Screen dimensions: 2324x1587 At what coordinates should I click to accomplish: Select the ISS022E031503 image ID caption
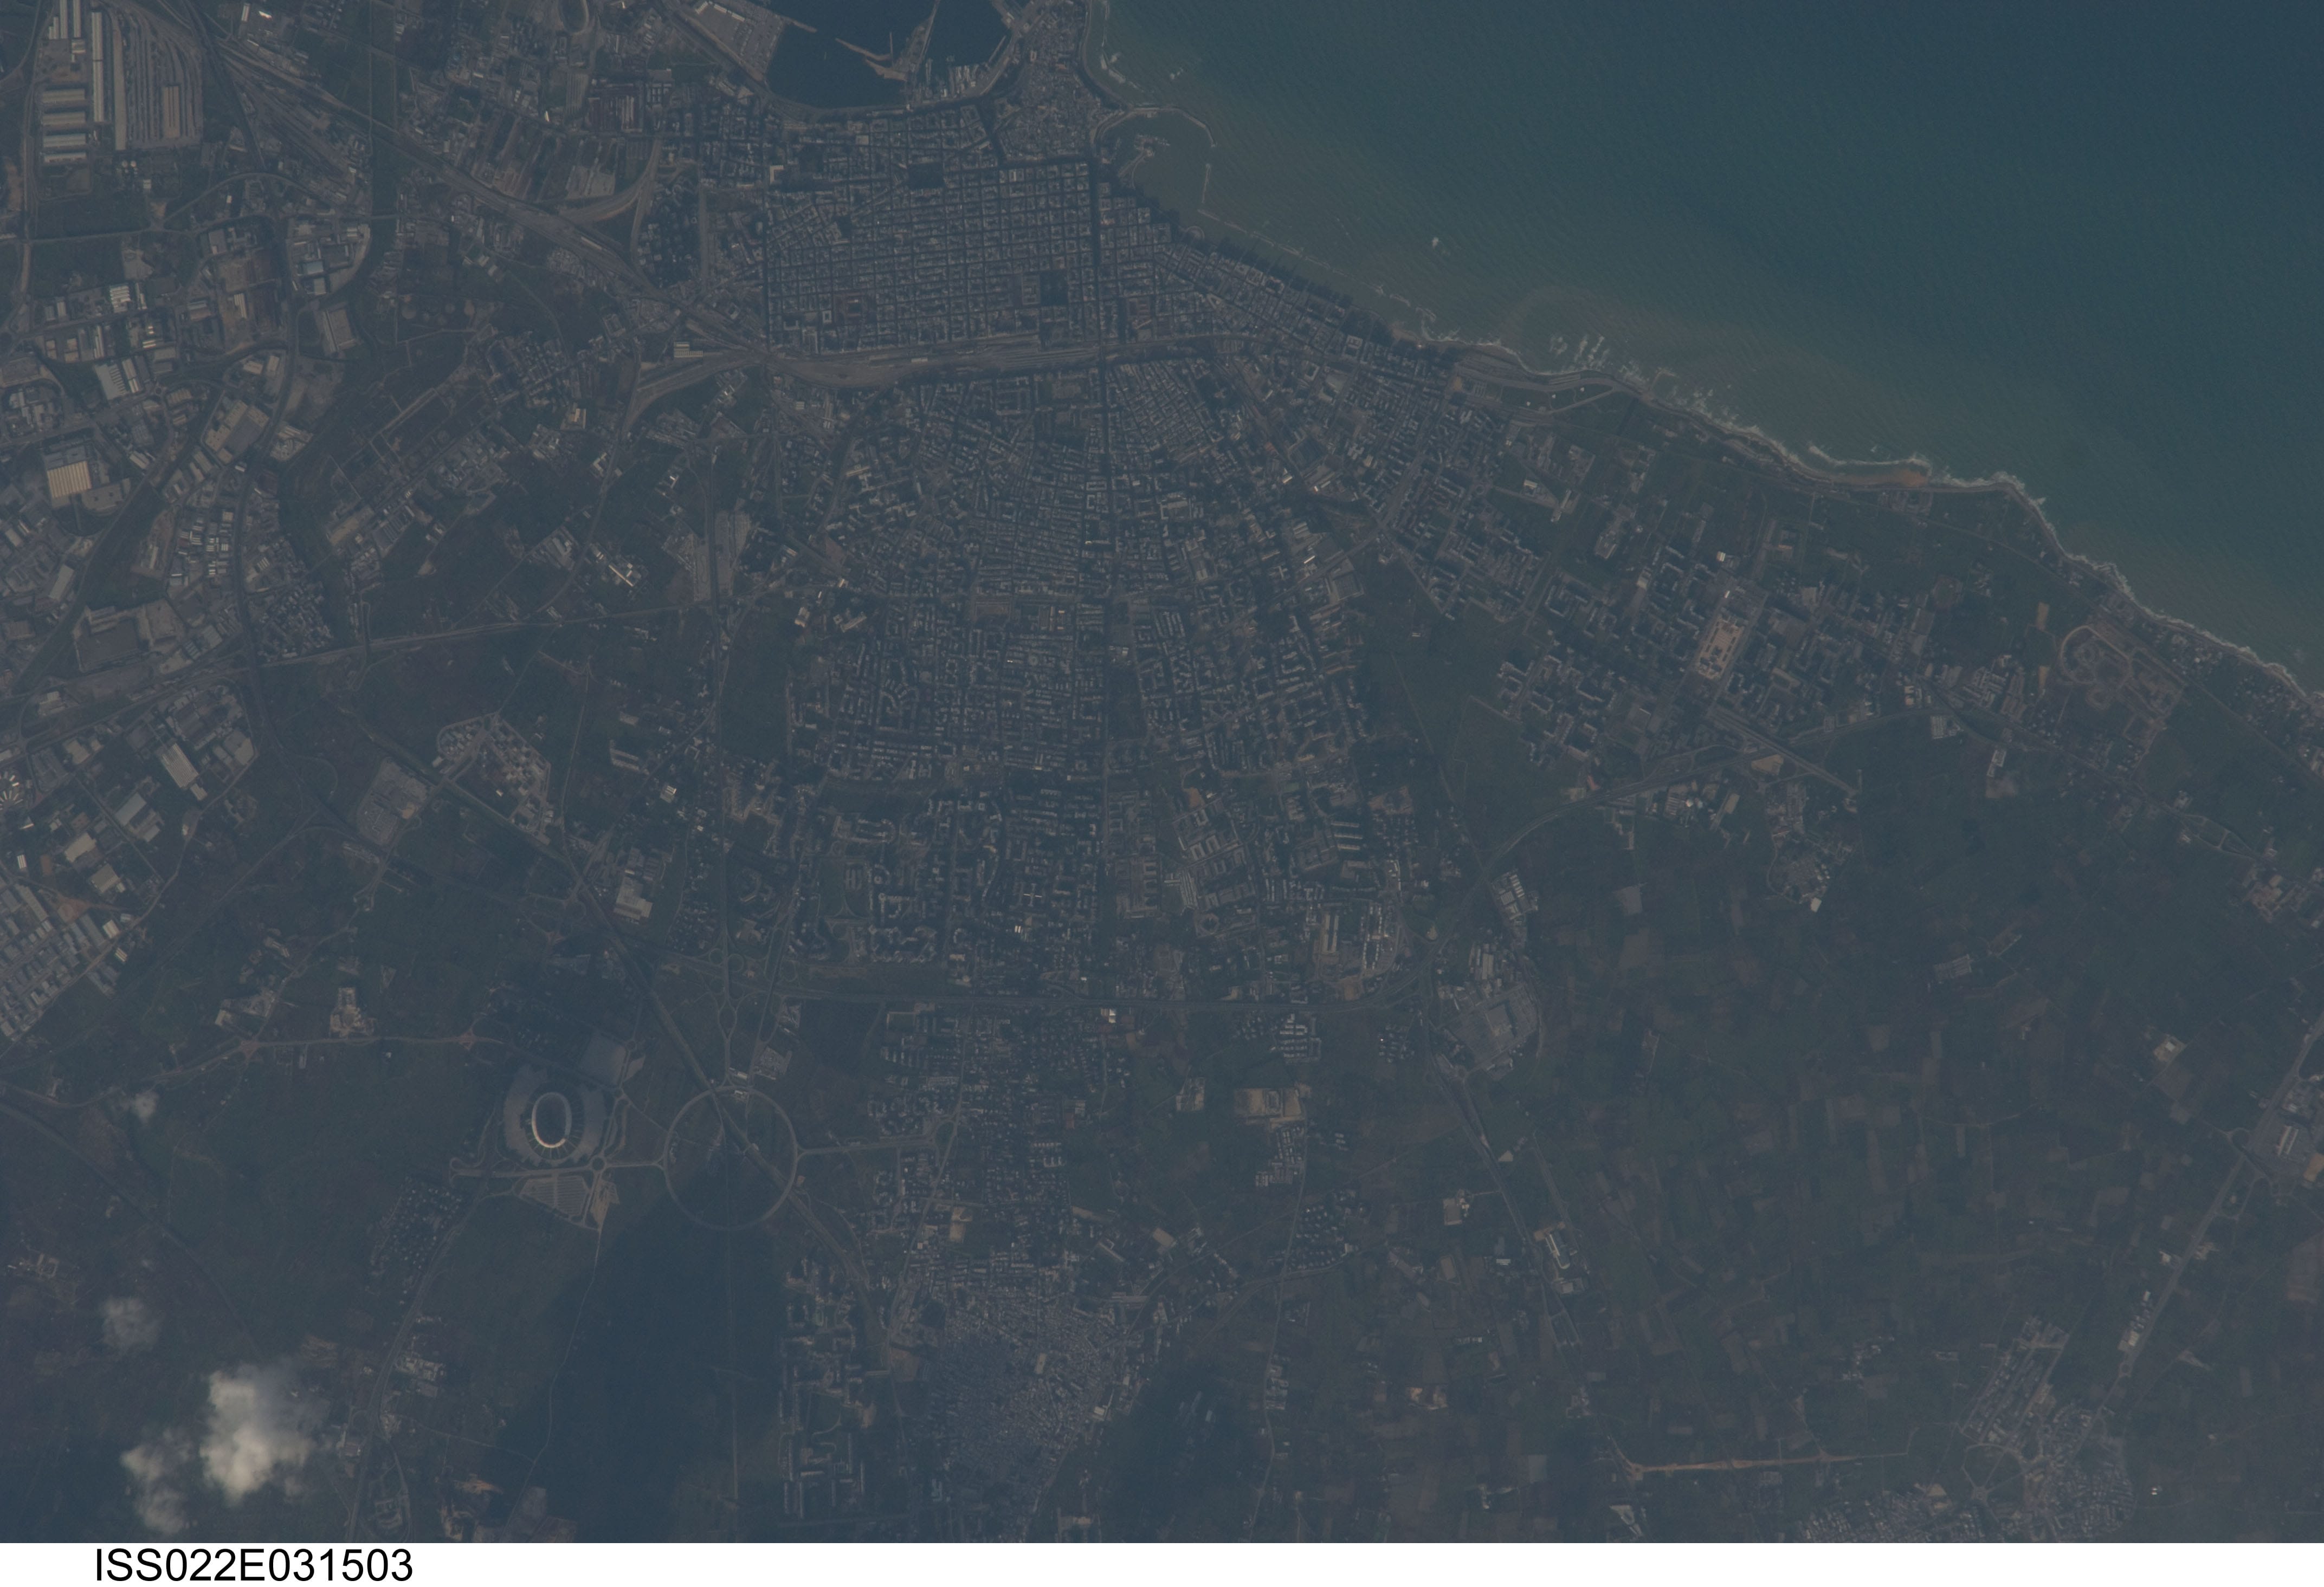[253, 1565]
